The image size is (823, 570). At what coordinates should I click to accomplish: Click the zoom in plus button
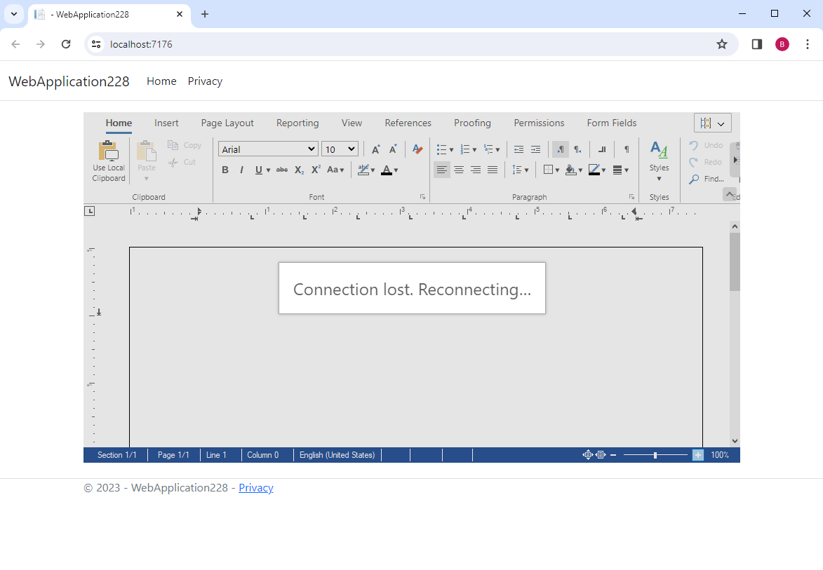[698, 455]
